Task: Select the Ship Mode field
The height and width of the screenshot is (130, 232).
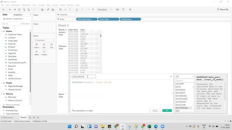Action: coord(13,60)
